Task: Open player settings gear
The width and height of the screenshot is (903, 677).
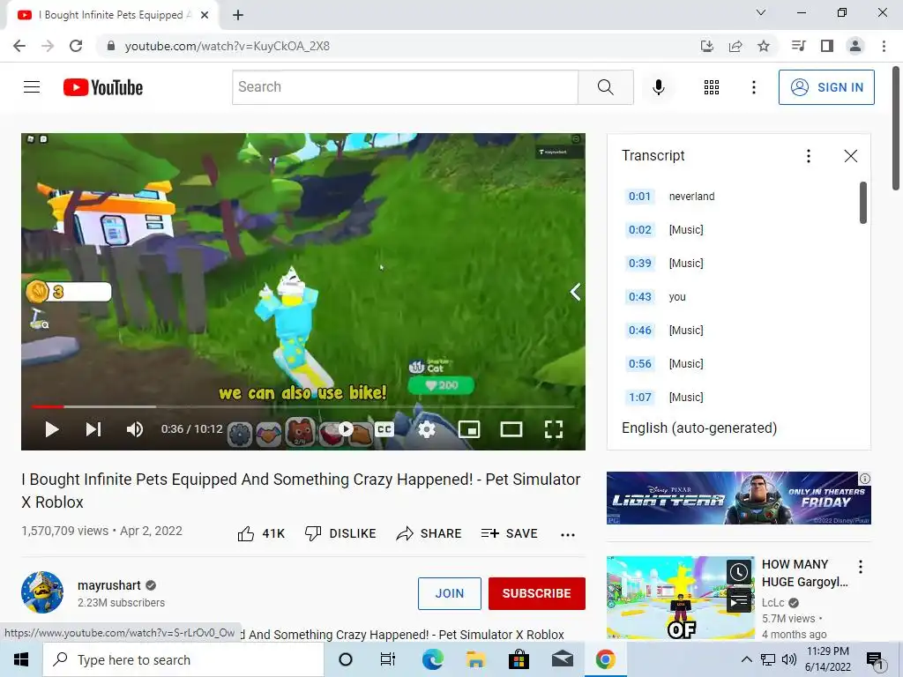Action: pos(426,429)
